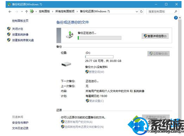The image size is (184, 136).
Task: Select 所有控制面板项 in the breadcrumb
Action: pyautogui.click(x=65, y=11)
